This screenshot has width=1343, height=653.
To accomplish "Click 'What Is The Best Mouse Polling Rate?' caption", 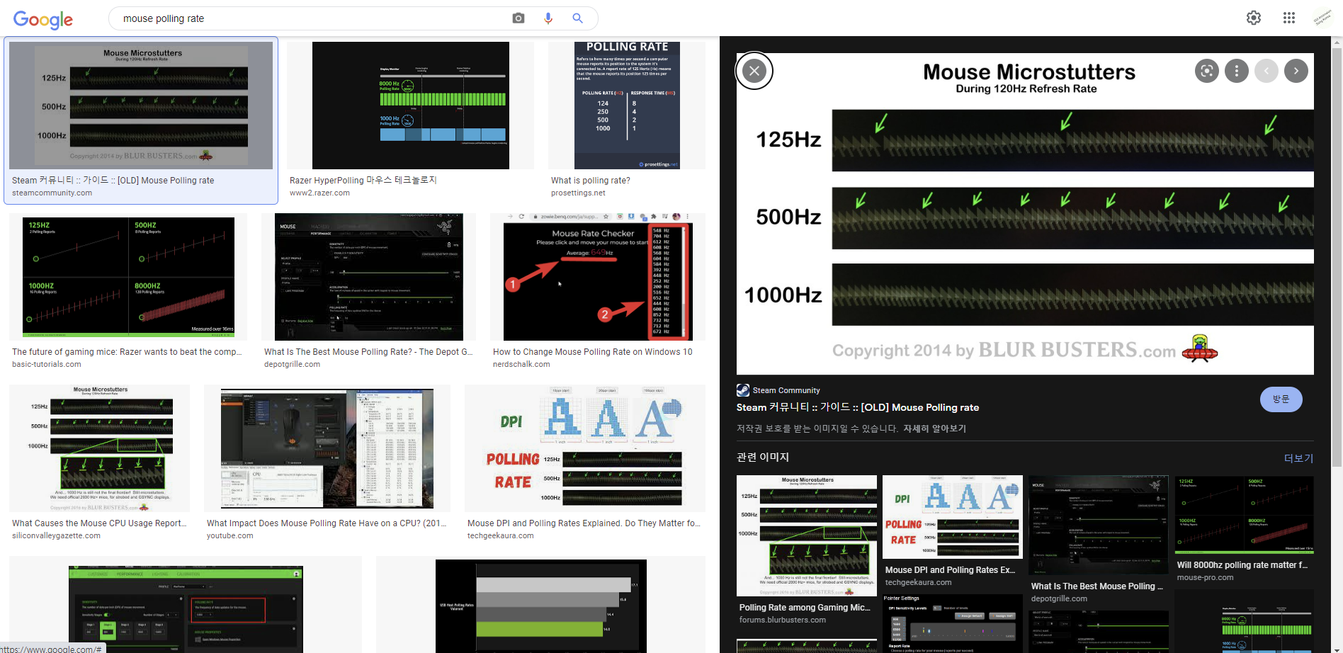I will 368,352.
